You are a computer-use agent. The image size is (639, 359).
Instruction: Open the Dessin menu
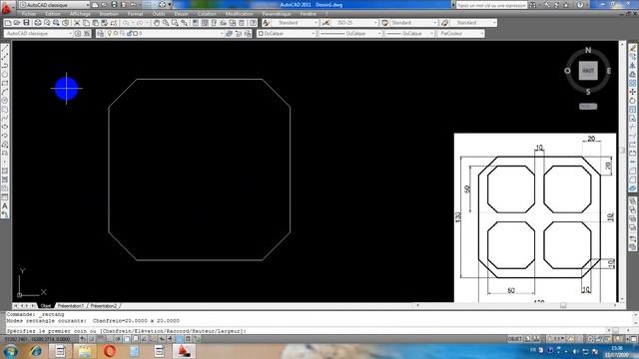coord(182,14)
